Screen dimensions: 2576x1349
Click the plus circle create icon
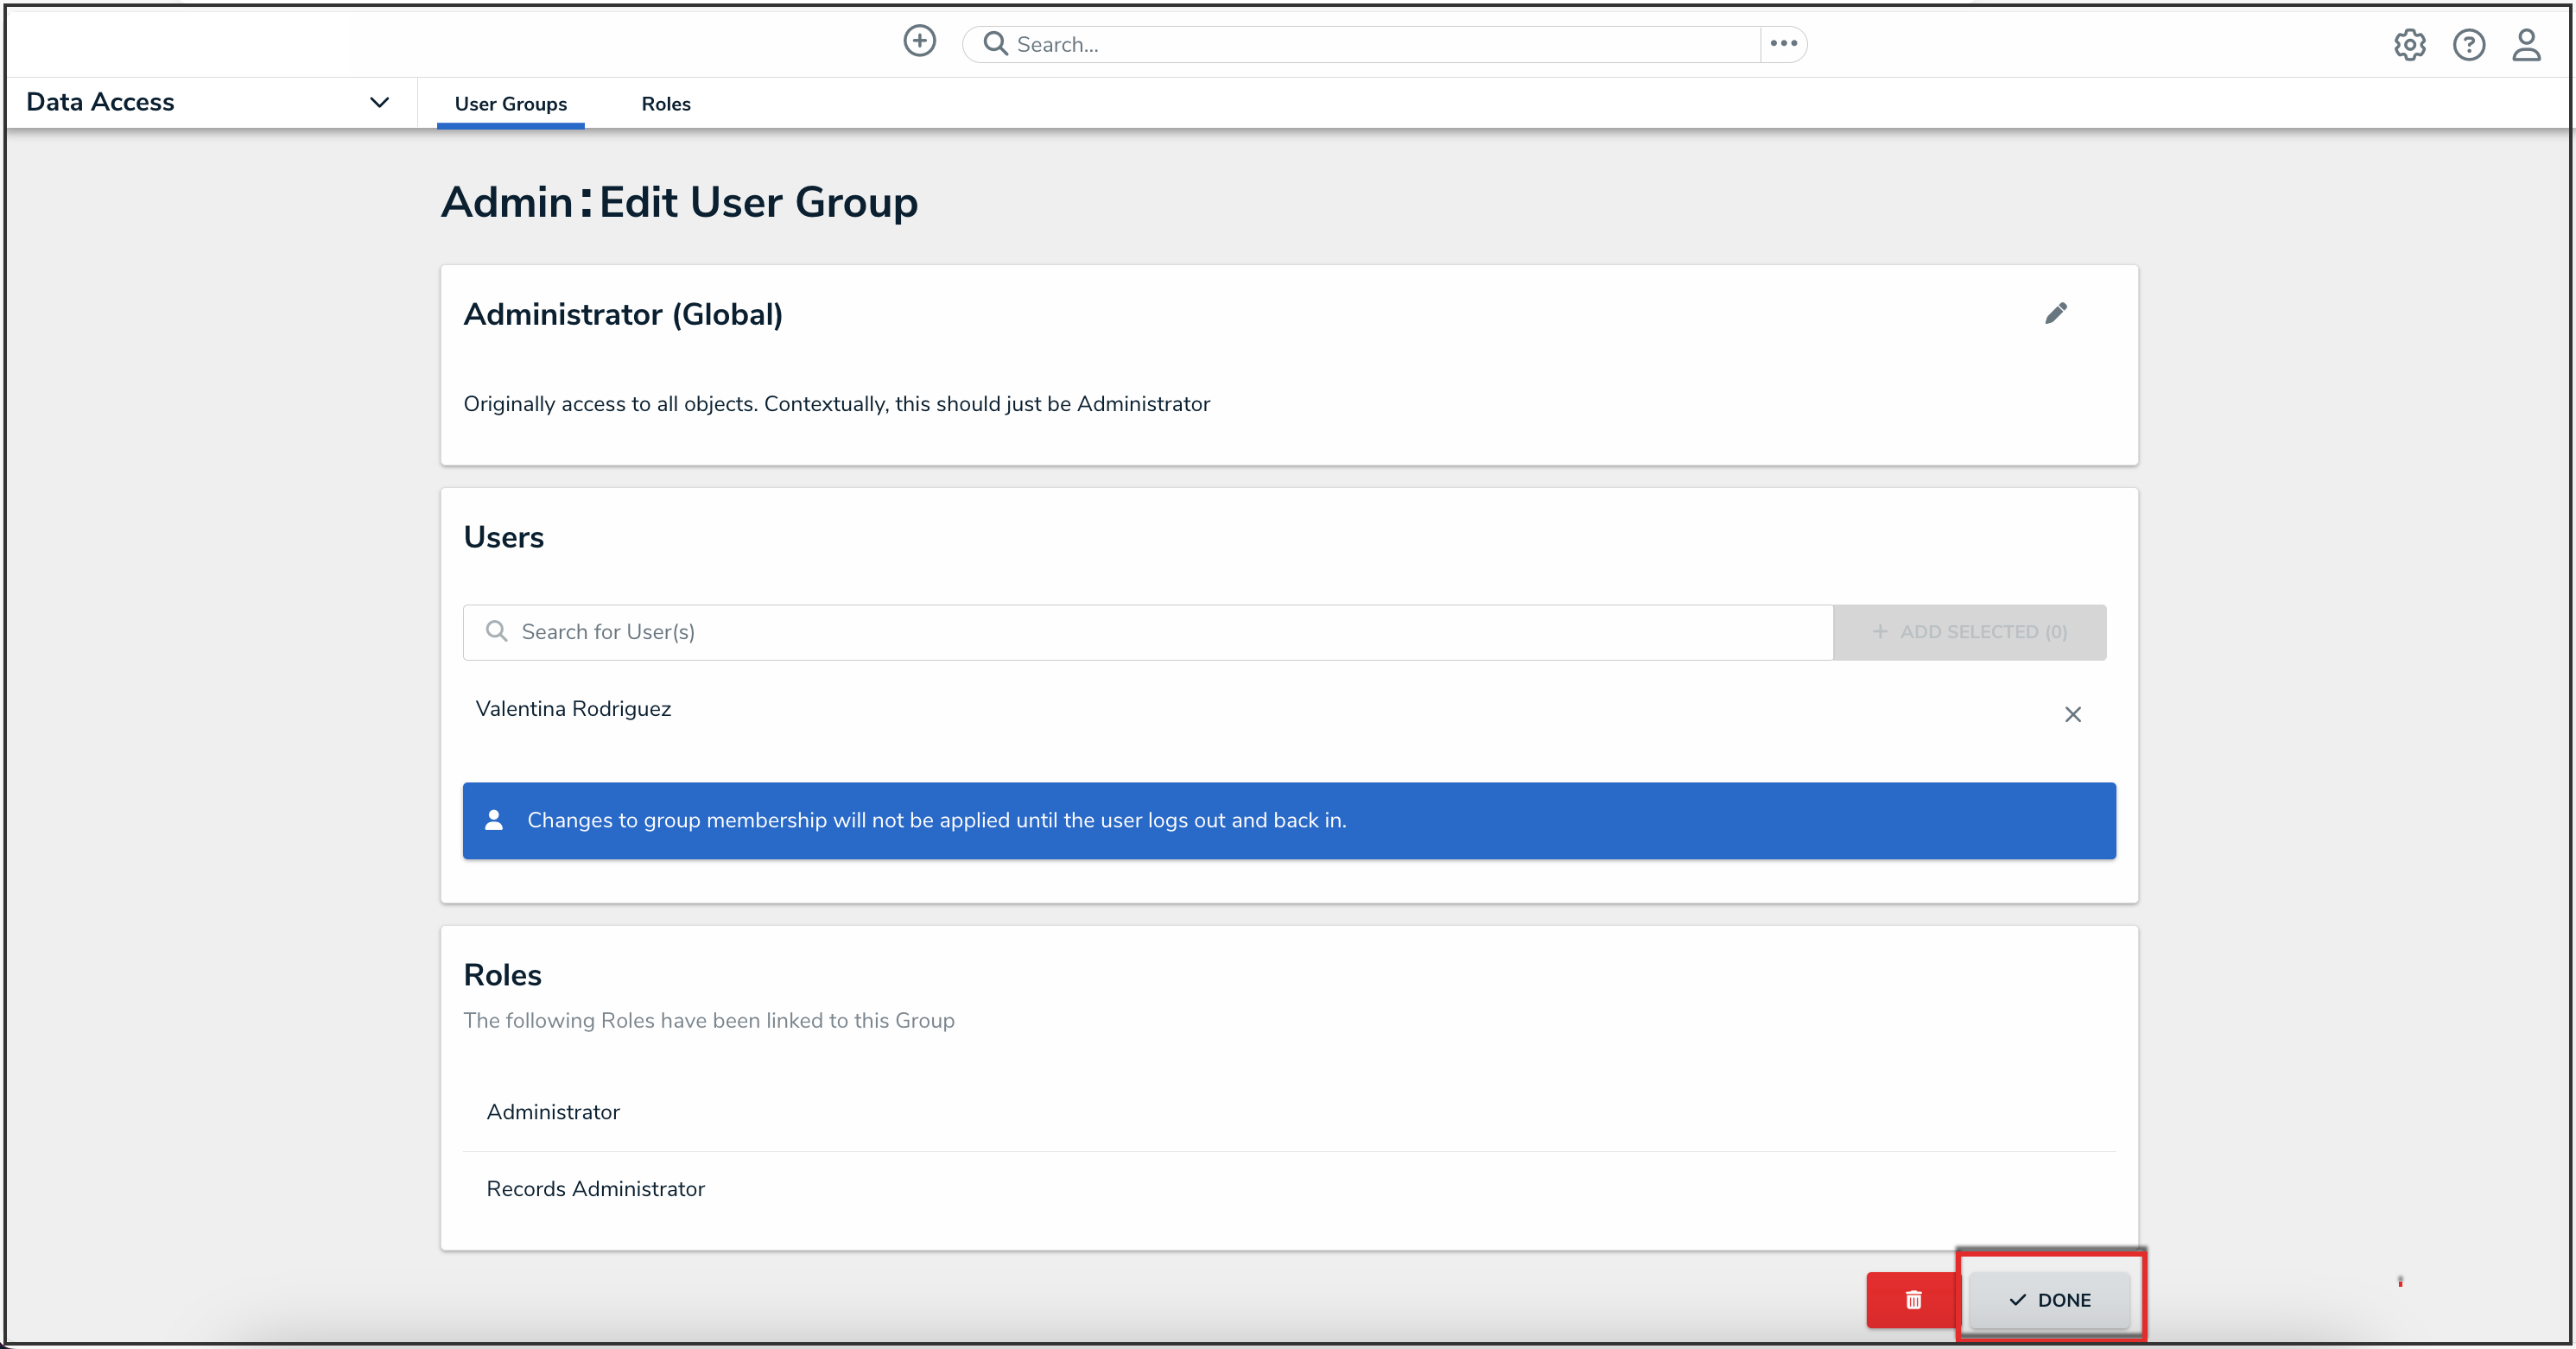tap(919, 41)
